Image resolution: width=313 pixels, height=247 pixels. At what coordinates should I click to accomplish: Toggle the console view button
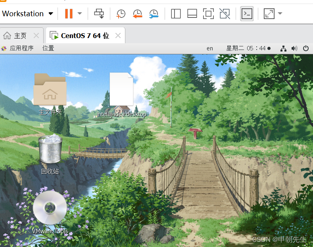click(247, 13)
